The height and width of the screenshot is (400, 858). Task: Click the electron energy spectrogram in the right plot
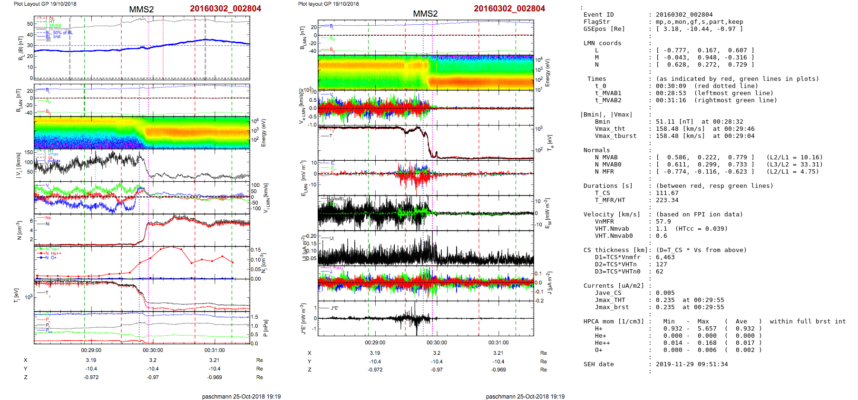click(x=426, y=72)
